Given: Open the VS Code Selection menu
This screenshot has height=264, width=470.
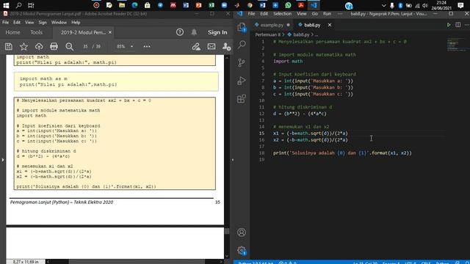Looking at the screenshot, I should click(282, 14).
